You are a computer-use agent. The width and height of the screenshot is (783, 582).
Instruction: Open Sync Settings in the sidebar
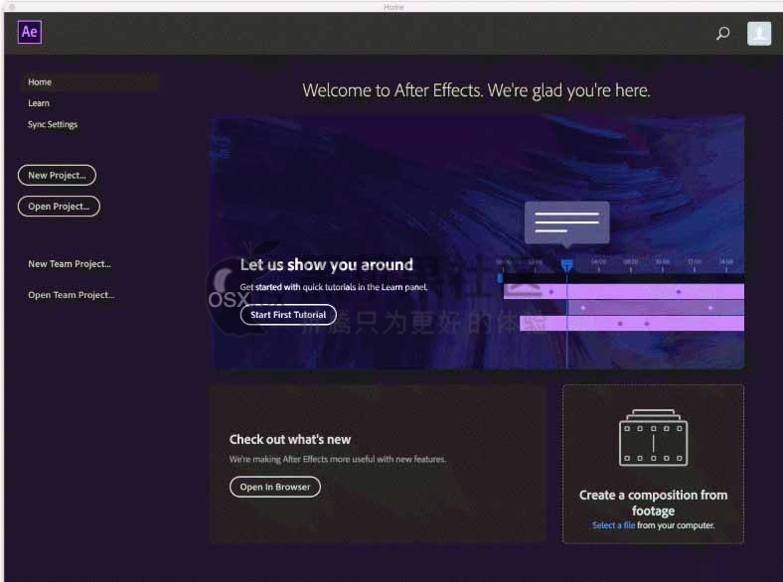coord(53,124)
